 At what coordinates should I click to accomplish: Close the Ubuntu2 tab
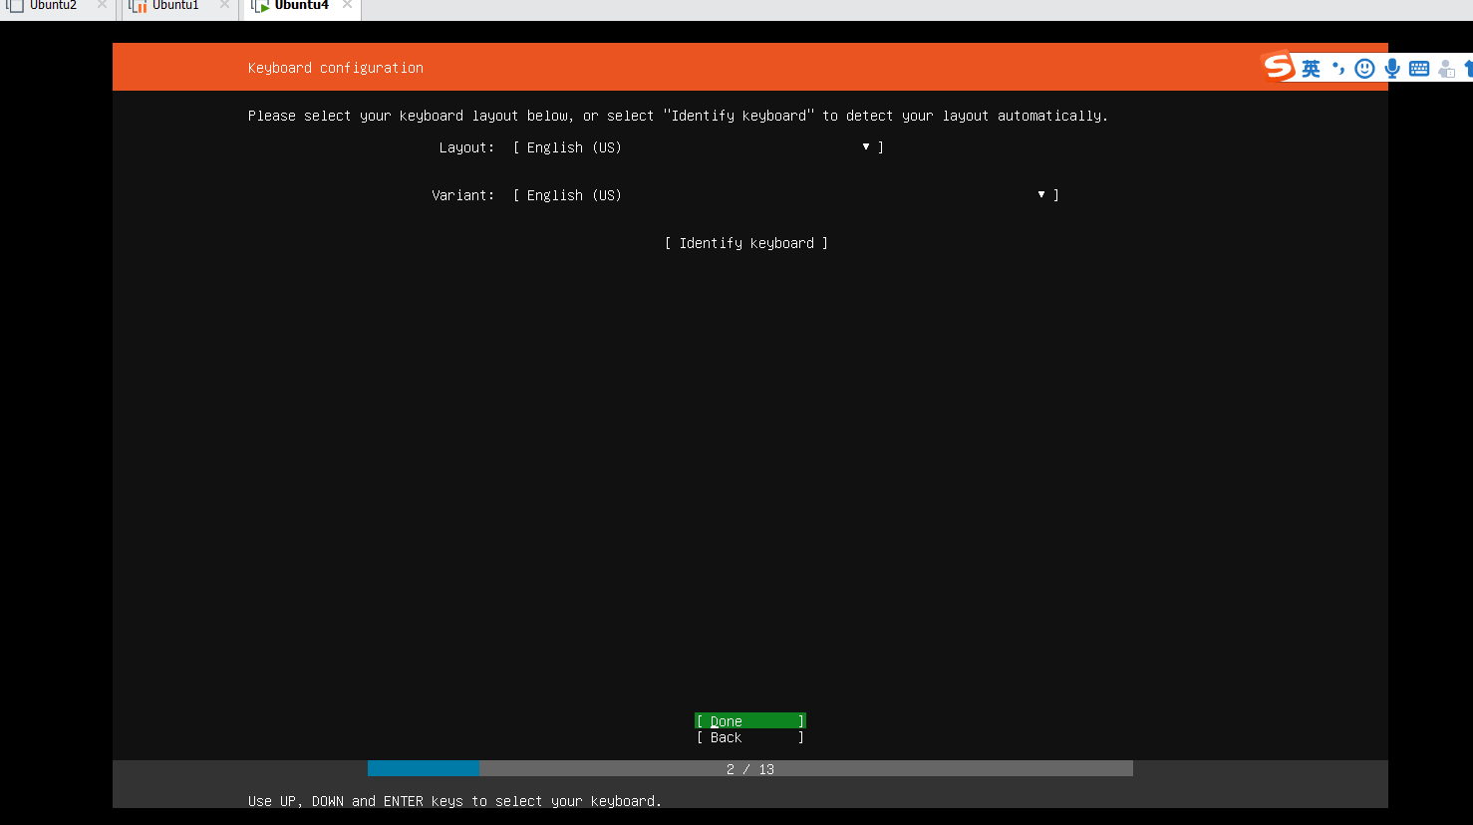coord(102,5)
